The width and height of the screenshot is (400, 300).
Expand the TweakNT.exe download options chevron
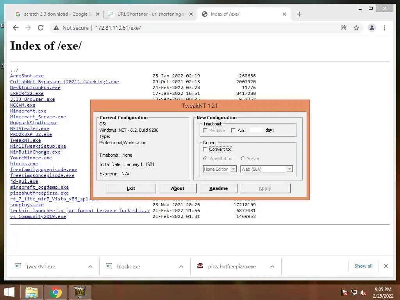click(90, 266)
